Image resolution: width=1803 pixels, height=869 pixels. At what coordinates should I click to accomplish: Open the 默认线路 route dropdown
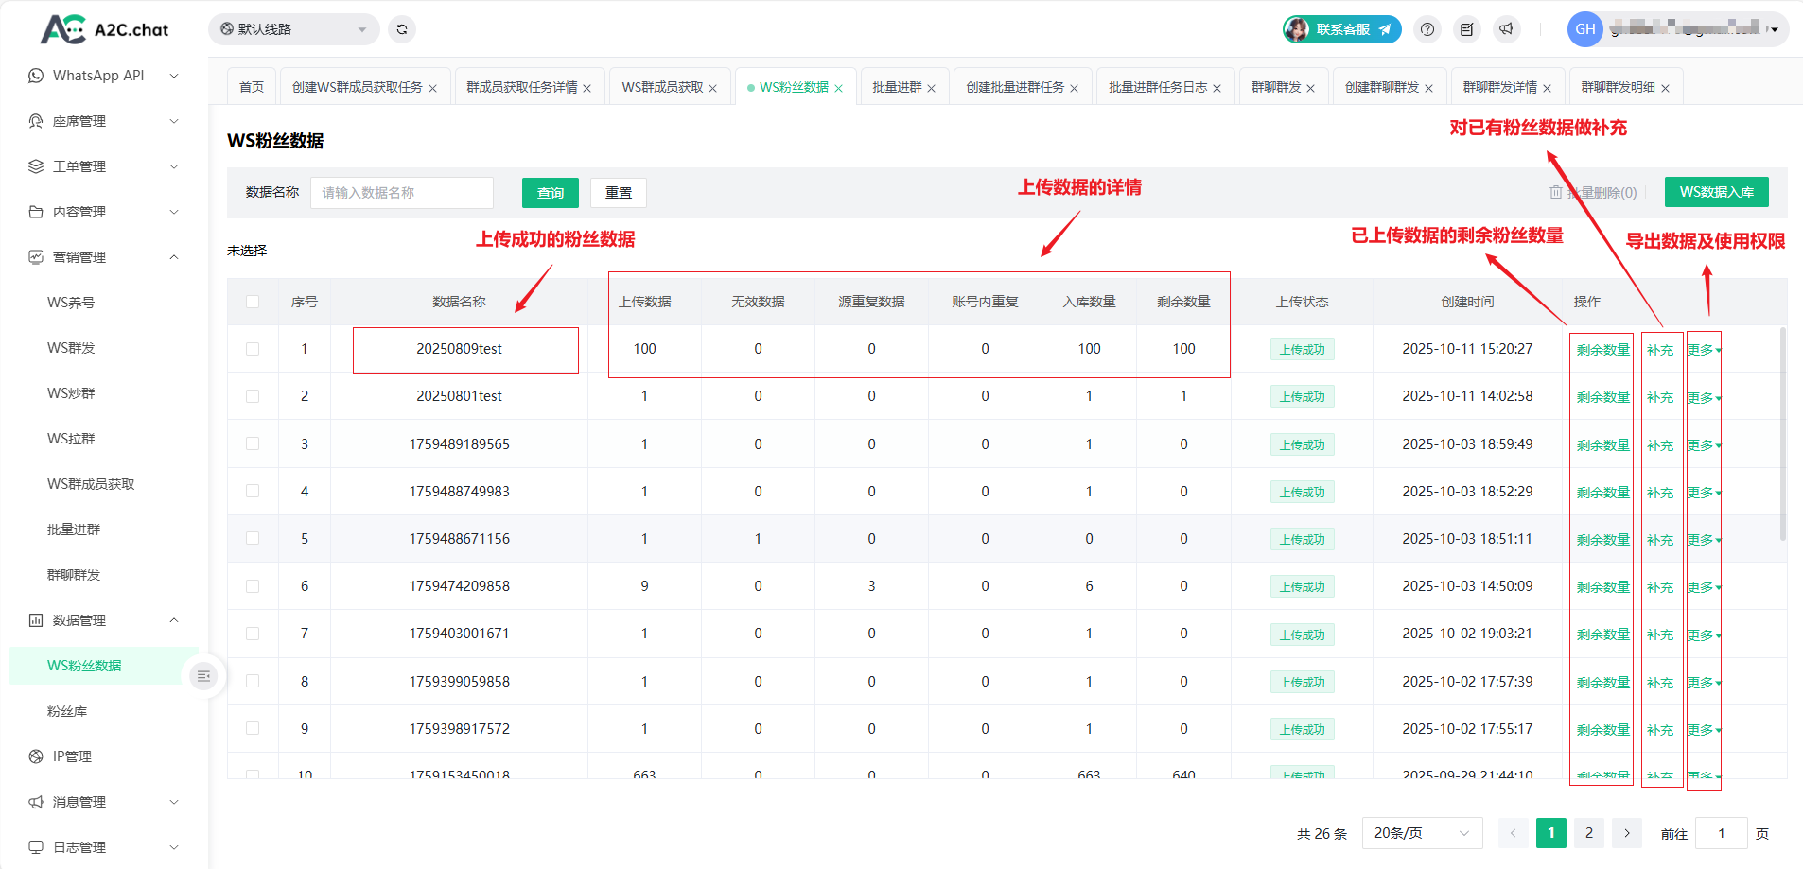click(293, 29)
